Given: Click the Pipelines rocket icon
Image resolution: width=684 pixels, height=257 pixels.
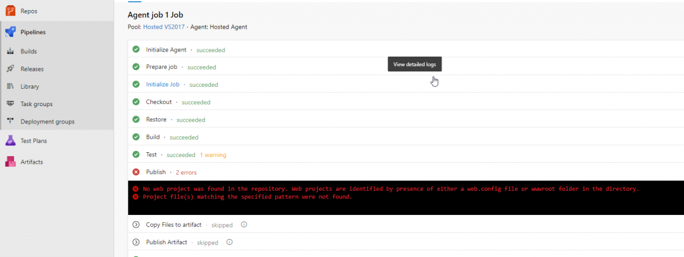Looking at the screenshot, I should 11,32.
